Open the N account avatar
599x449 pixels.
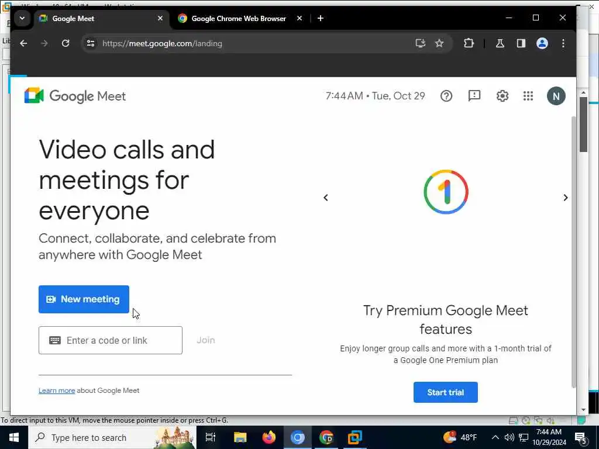coord(556,96)
